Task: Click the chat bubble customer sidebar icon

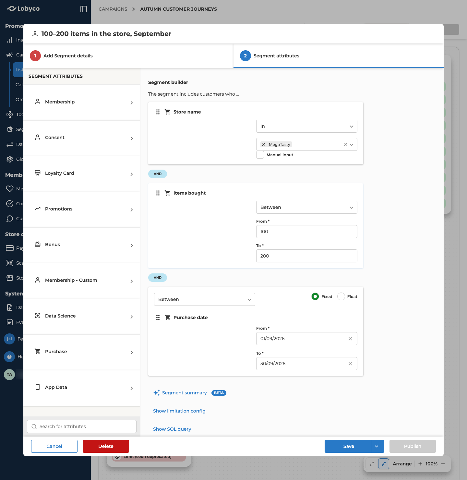Action: tap(10, 219)
